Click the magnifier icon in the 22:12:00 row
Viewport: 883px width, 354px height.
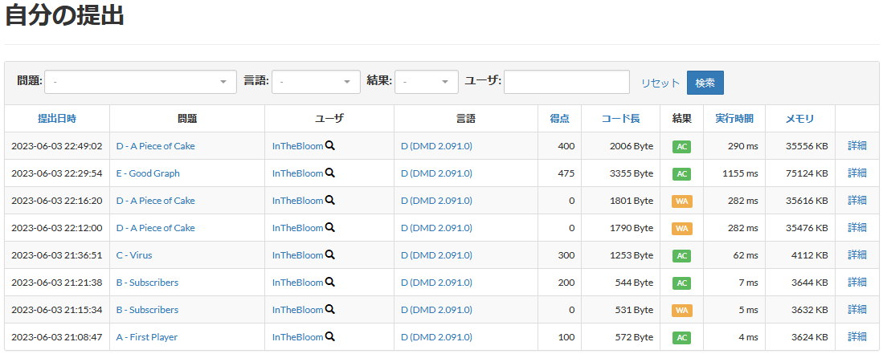(330, 227)
